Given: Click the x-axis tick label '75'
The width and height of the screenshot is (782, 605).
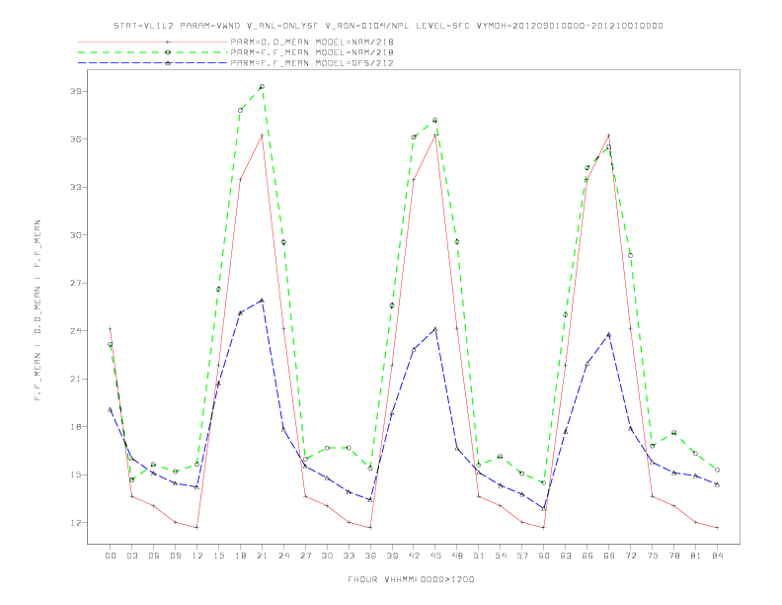Looking at the screenshot, I should [x=653, y=556].
